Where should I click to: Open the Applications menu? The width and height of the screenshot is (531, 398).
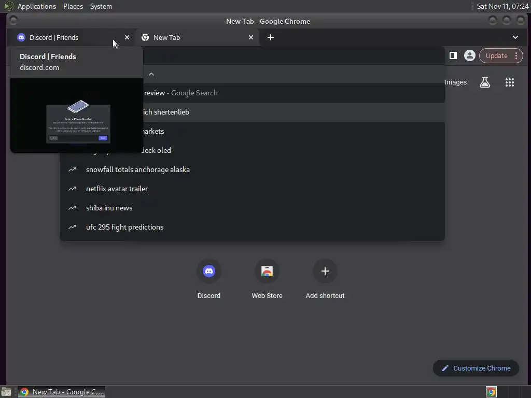37,6
